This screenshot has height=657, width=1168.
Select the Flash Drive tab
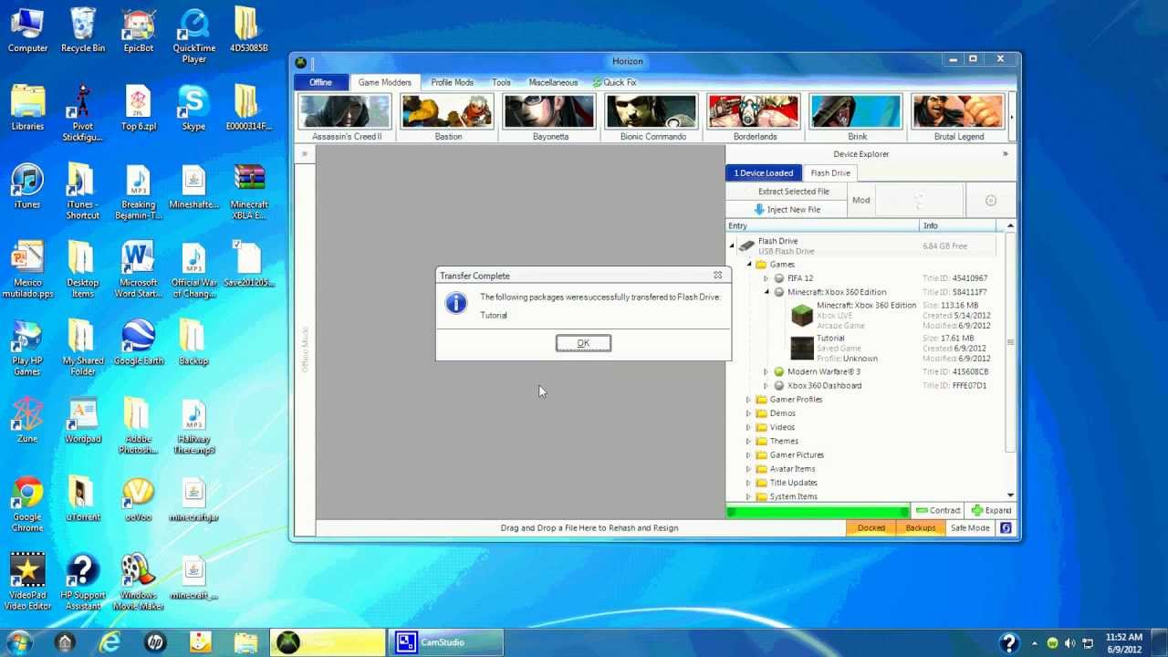pyautogui.click(x=830, y=172)
